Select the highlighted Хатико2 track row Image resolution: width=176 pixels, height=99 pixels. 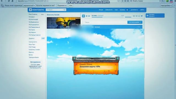click(x=112, y=27)
